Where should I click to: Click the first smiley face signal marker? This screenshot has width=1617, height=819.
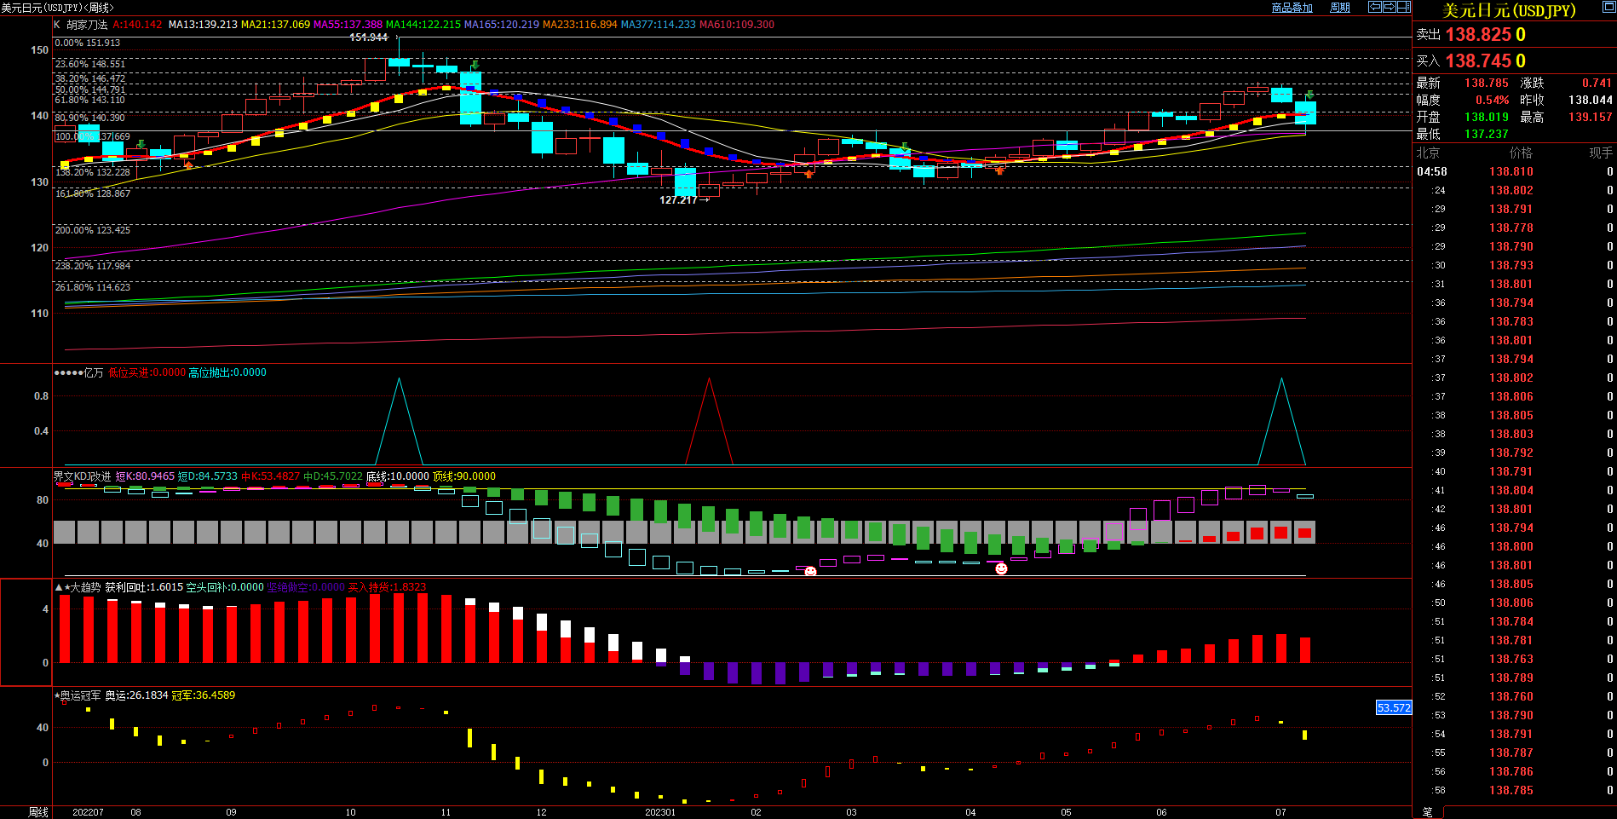pos(810,571)
